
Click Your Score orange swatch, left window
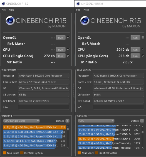pyautogui.click(x=5, y=153)
